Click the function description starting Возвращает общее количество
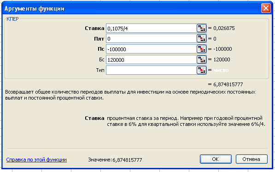This screenshot has width=275, height=172. 130,95
